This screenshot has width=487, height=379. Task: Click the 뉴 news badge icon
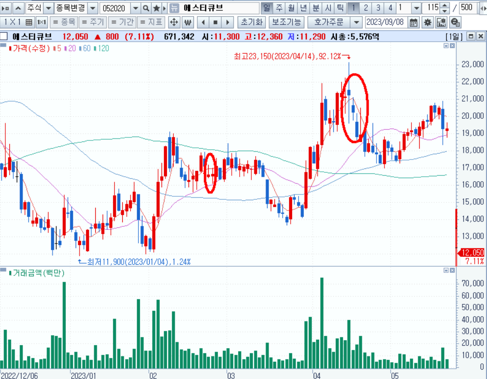[175, 8]
